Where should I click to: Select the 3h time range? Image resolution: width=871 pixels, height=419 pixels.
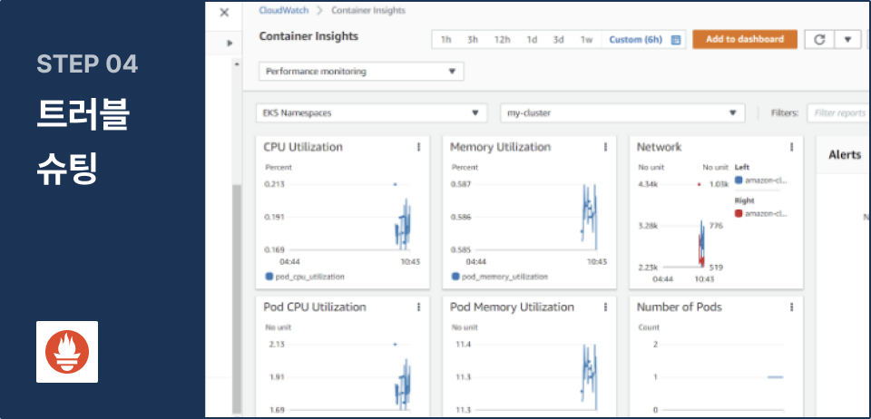(473, 39)
